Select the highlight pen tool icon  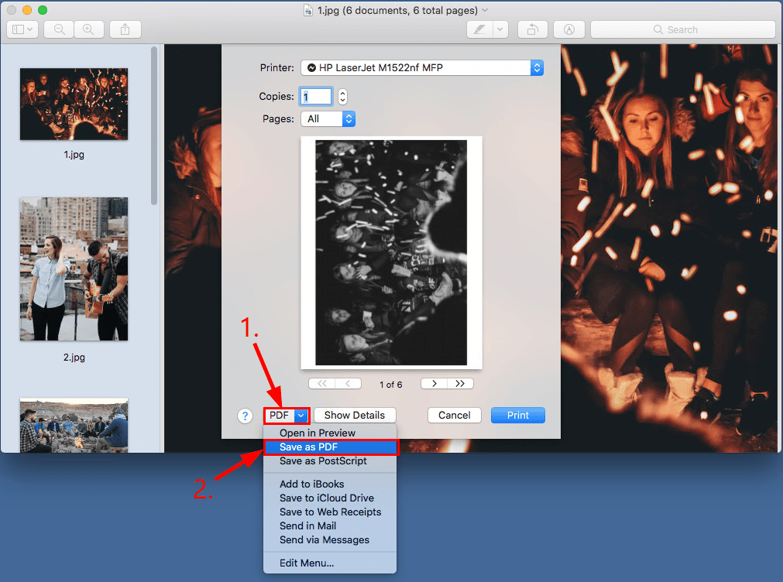479,29
